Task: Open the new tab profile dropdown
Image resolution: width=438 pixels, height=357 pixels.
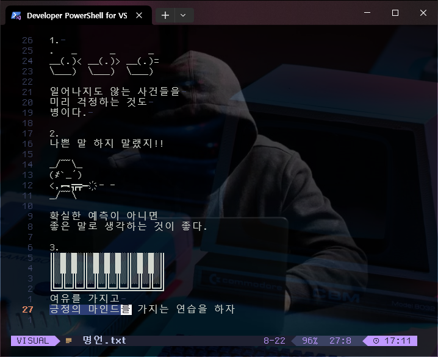Action: 183,15
